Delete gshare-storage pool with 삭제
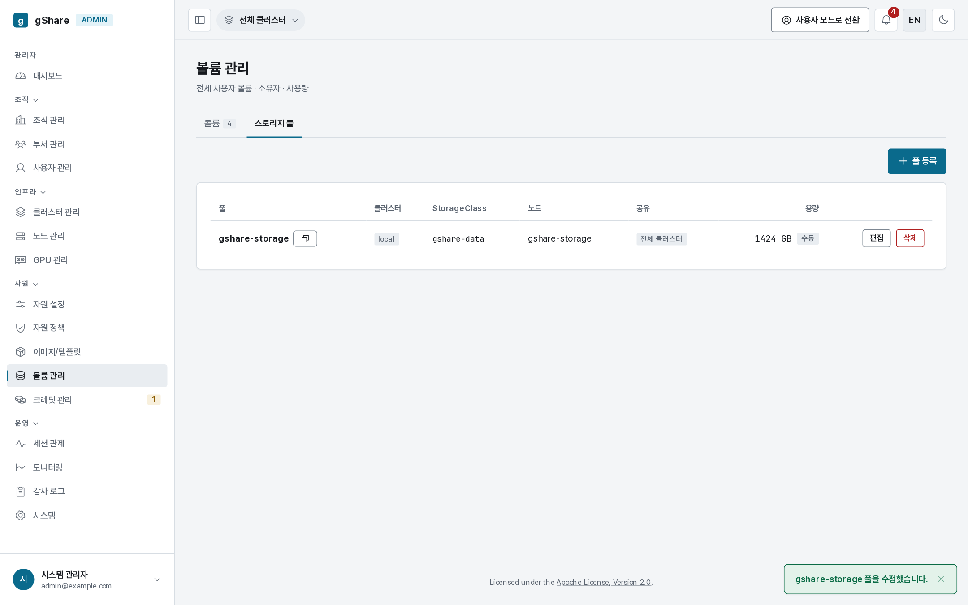Screen dimensions: 968x605 coord(910,238)
